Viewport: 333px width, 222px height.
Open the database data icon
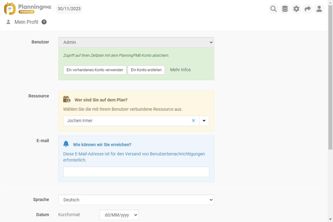click(x=285, y=9)
